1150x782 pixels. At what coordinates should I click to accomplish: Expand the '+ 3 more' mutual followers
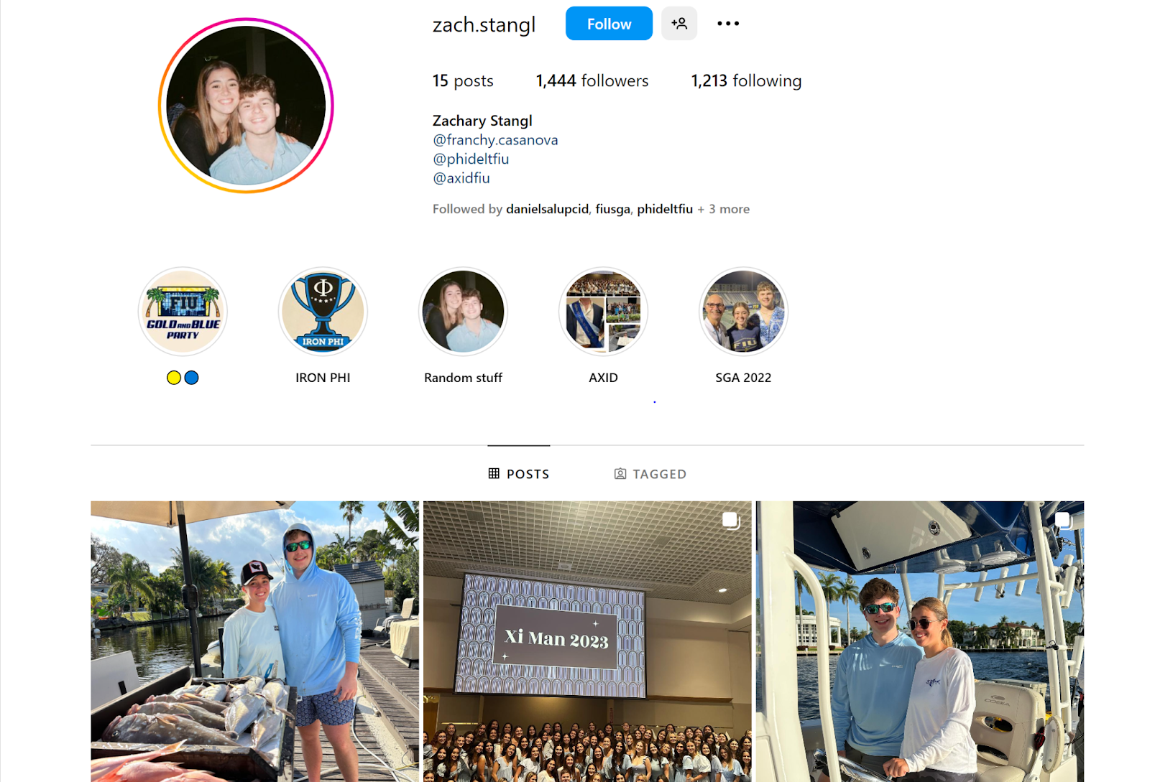[x=723, y=209]
